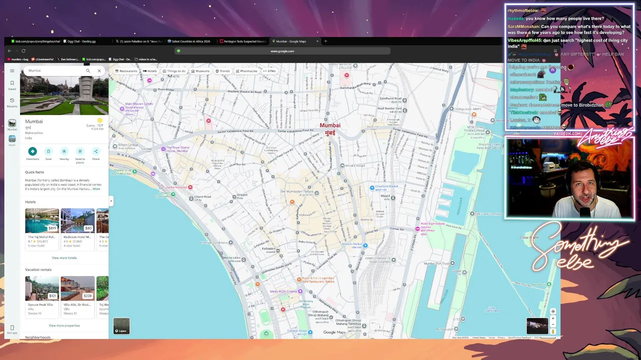Open a new browser tab
Viewport: 641px width, 360px height.
tap(326, 41)
